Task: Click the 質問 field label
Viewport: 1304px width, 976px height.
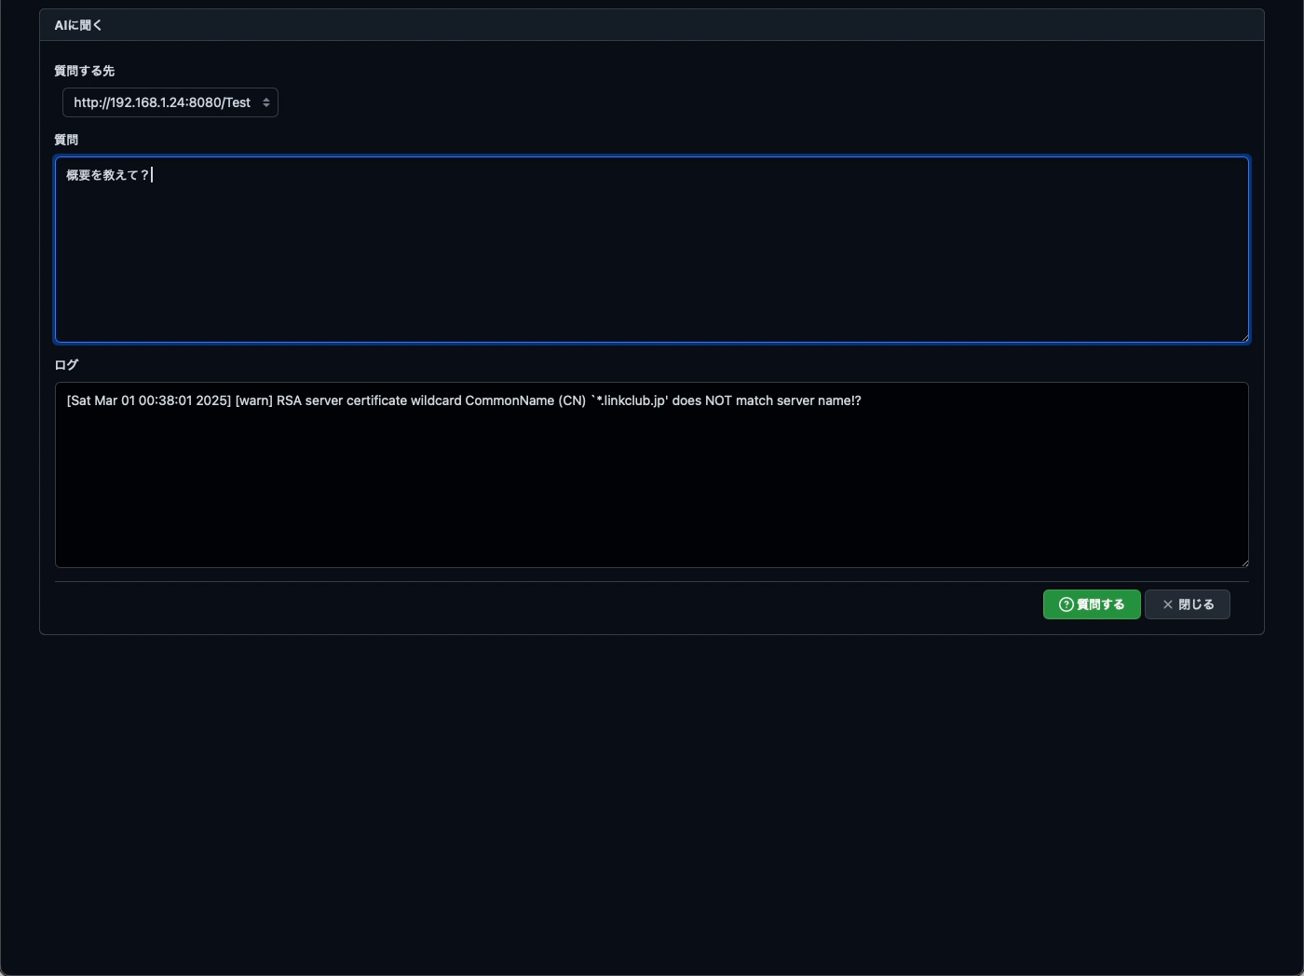Action: pyautogui.click(x=66, y=140)
